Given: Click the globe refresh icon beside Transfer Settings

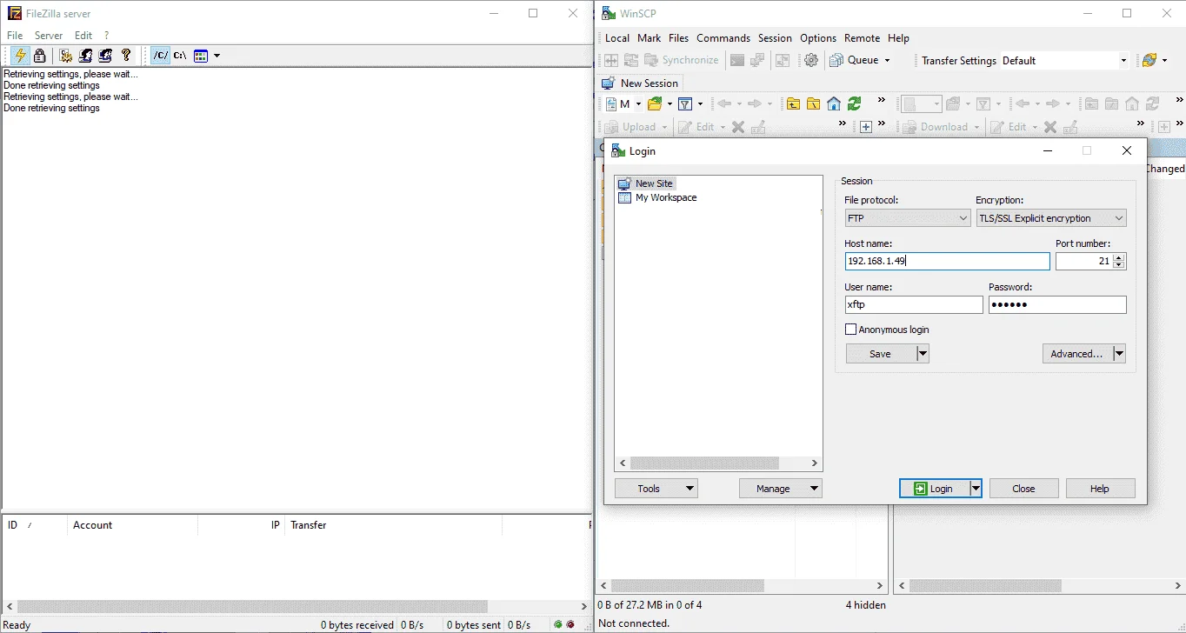Looking at the screenshot, I should point(1149,60).
